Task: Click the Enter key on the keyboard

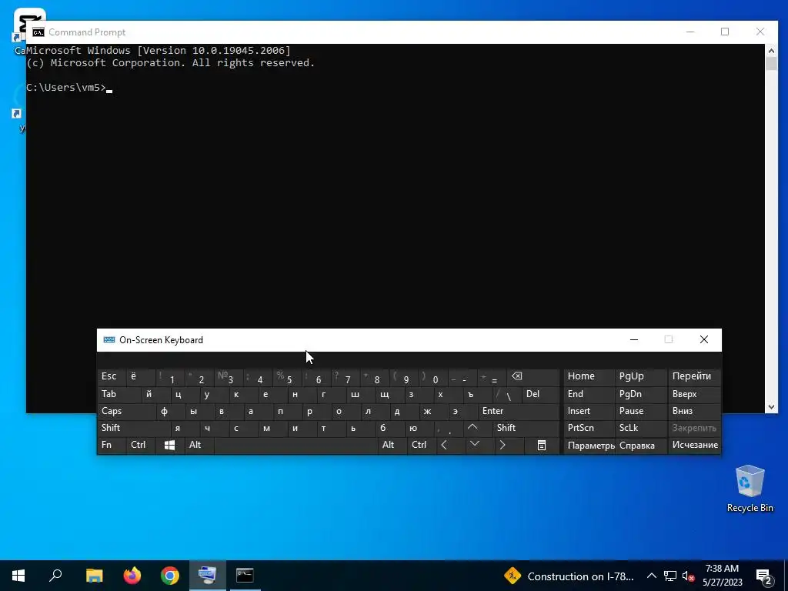Action: (518, 411)
